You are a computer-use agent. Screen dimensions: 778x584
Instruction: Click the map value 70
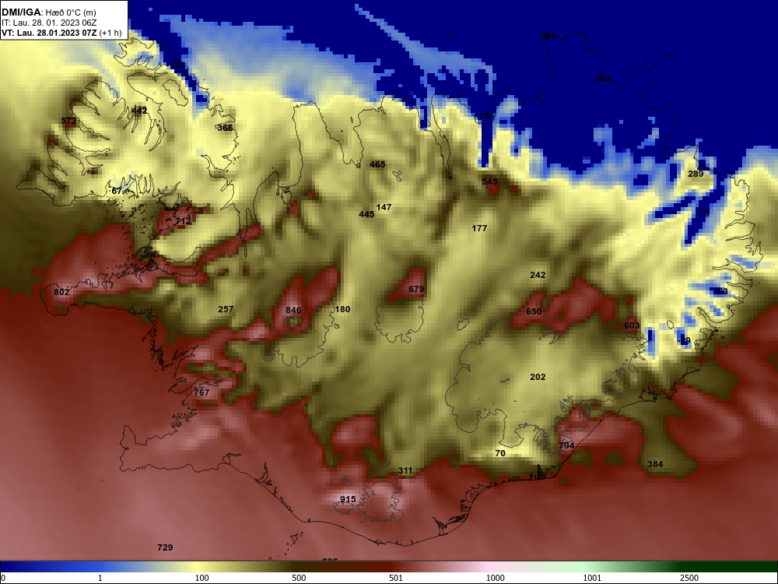coord(500,453)
